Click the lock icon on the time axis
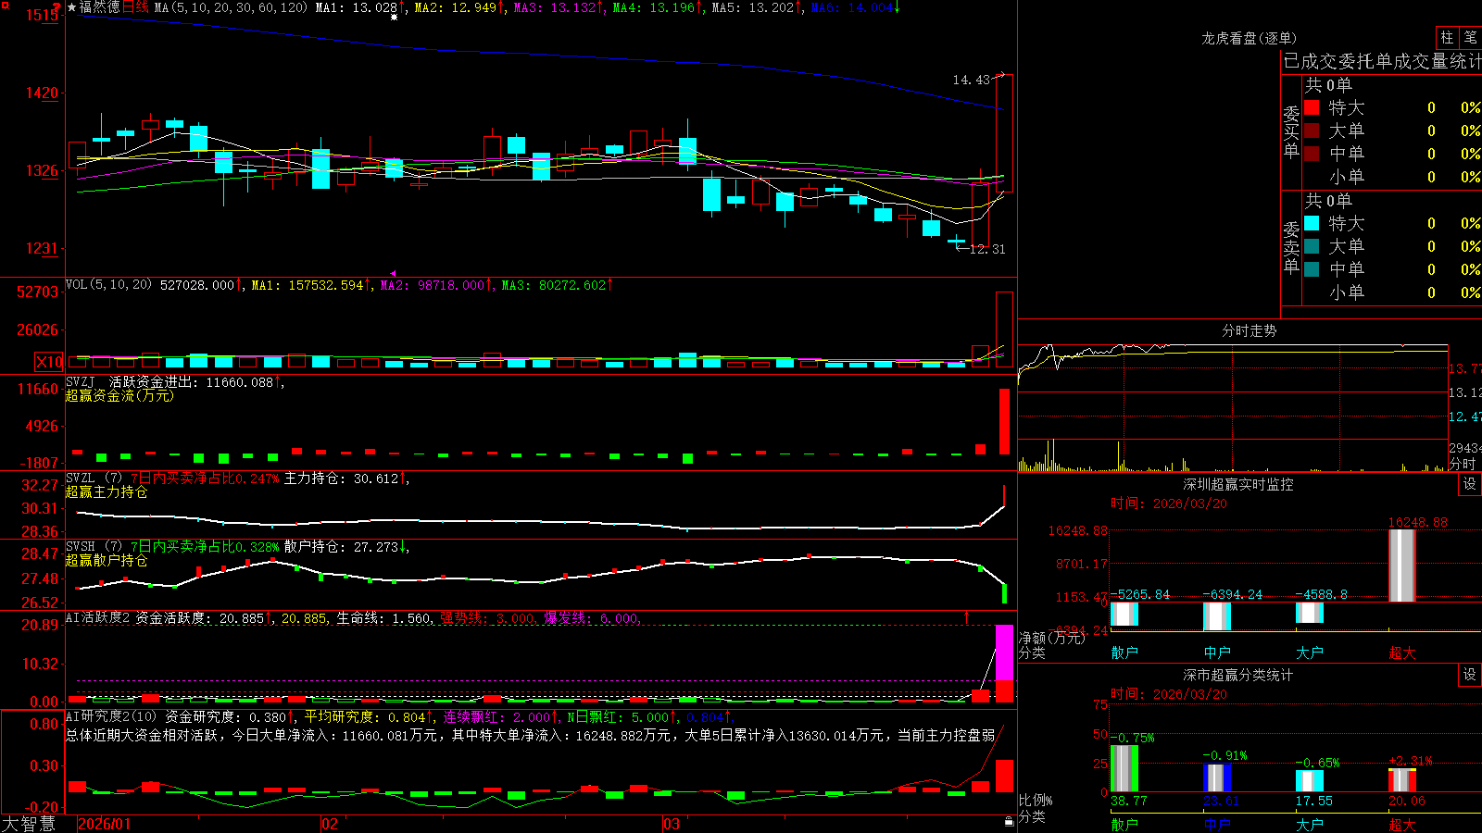 pyautogui.click(x=1009, y=822)
